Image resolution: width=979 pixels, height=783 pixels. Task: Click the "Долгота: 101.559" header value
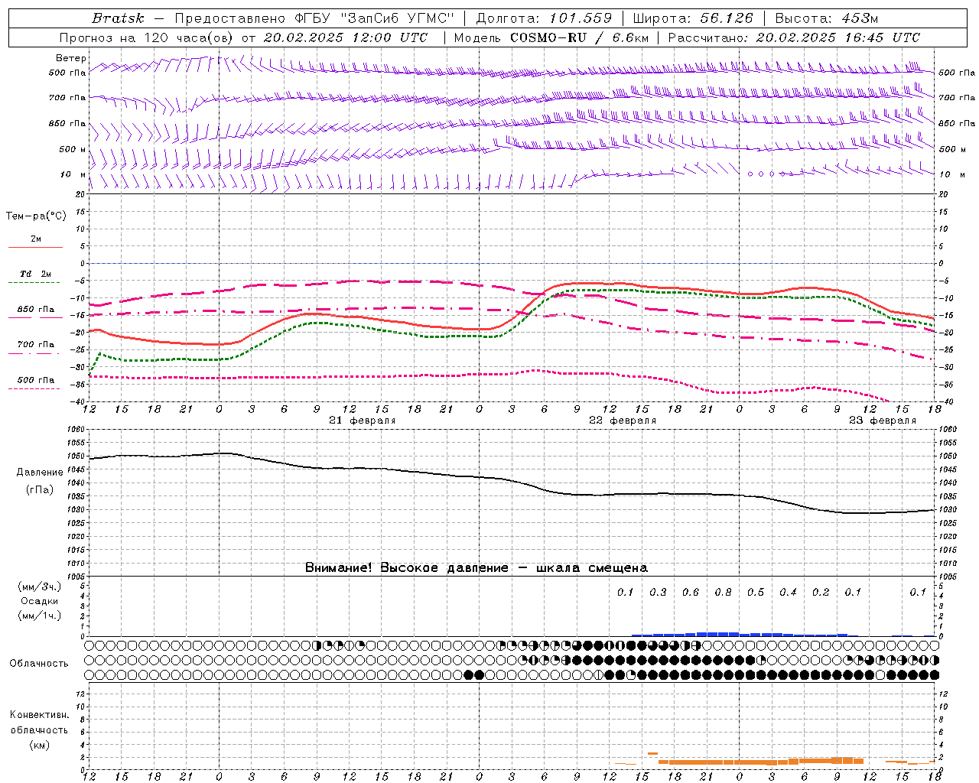coord(544,18)
